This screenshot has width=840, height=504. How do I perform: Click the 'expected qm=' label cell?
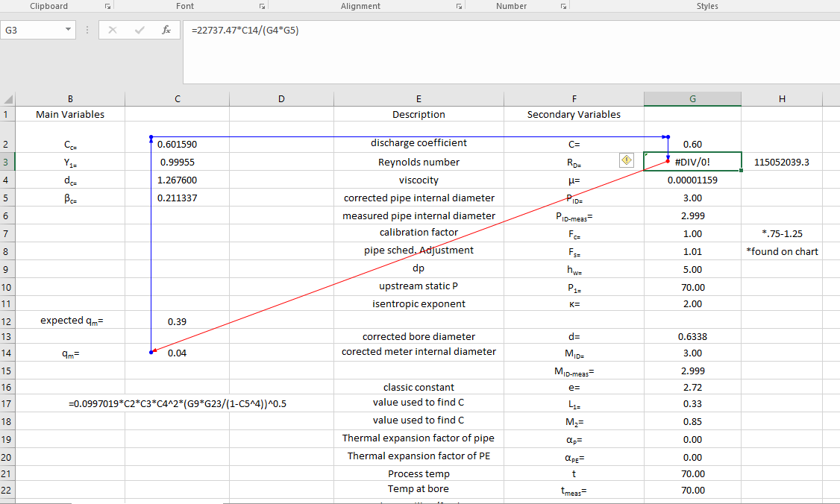click(x=70, y=321)
